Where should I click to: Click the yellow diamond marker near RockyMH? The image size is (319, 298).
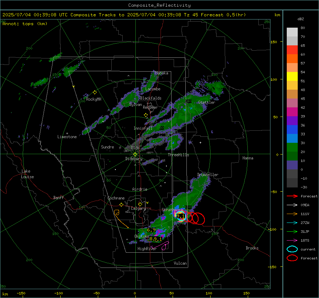click(95, 92)
